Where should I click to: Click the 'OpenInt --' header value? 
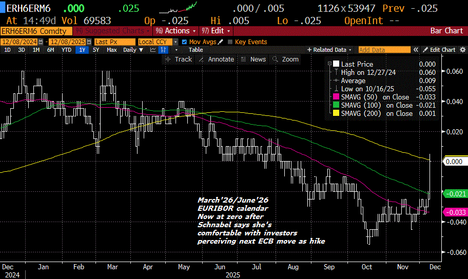(x=372, y=21)
